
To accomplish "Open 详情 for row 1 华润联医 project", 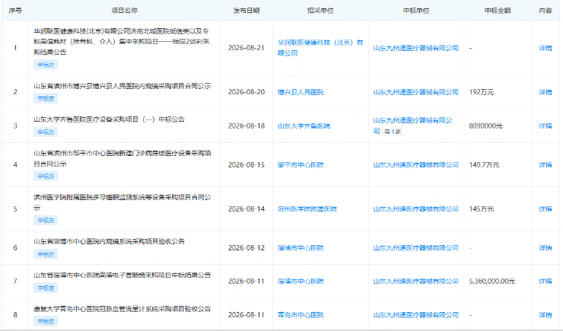I will (x=545, y=48).
